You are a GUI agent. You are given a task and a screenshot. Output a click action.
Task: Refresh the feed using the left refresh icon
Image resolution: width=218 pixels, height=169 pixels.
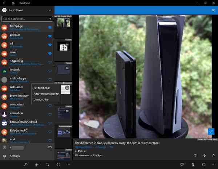(x=58, y=165)
